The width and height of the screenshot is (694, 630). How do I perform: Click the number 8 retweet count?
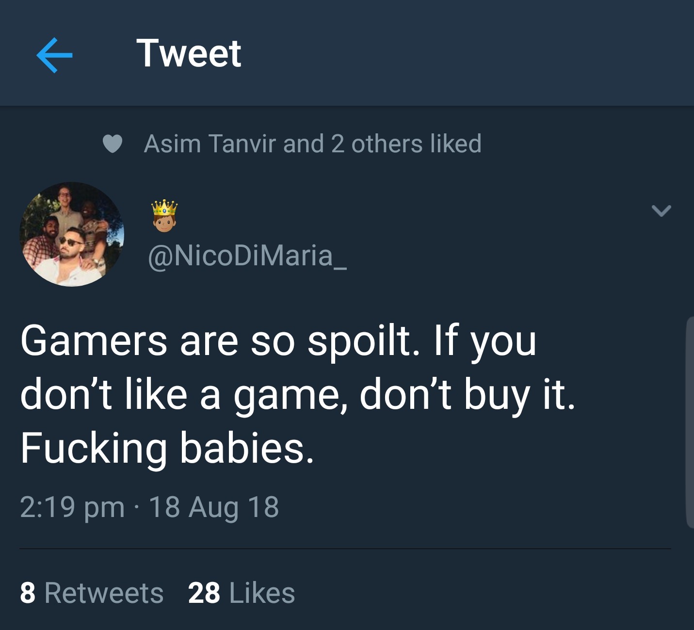tap(28, 593)
